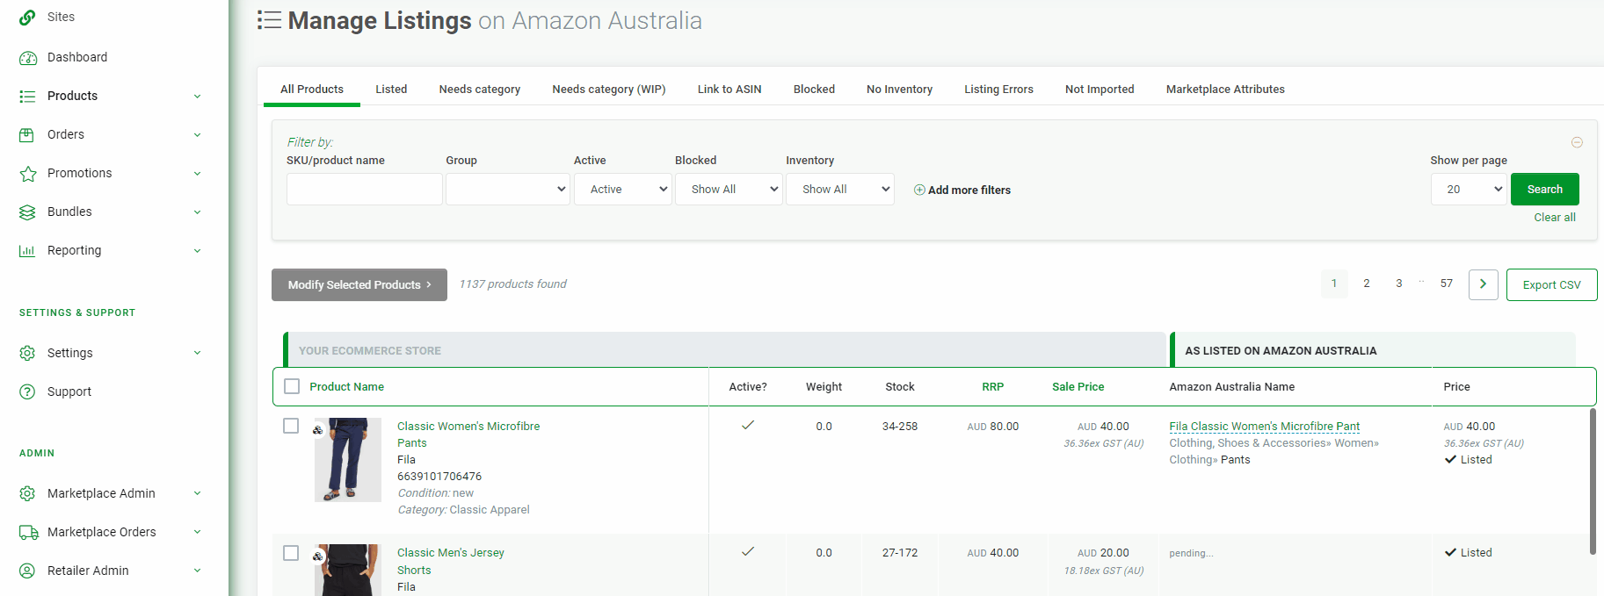The height and width of the screenshot is (596, 1604).
Task: Open the Show per page dropdown
Action: [x=1469, y=190]
